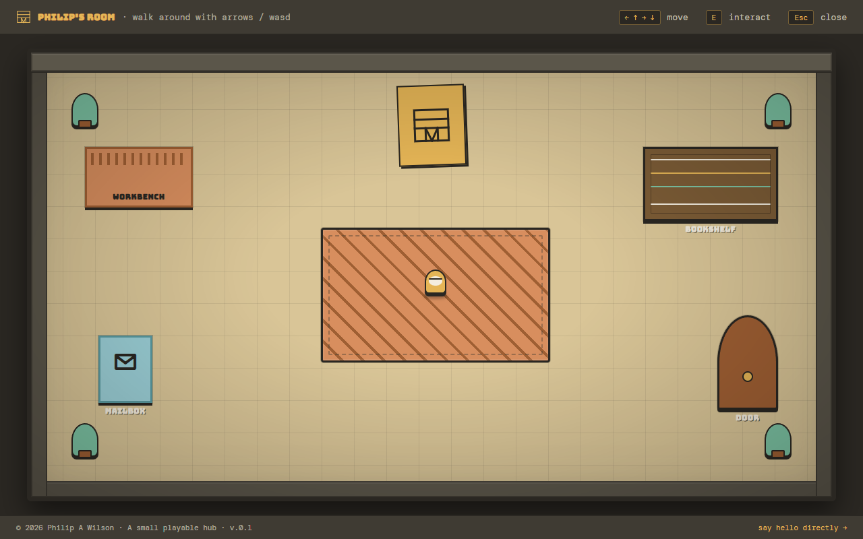
Task: Click the bottom-left potted plant
Action: 85,441
